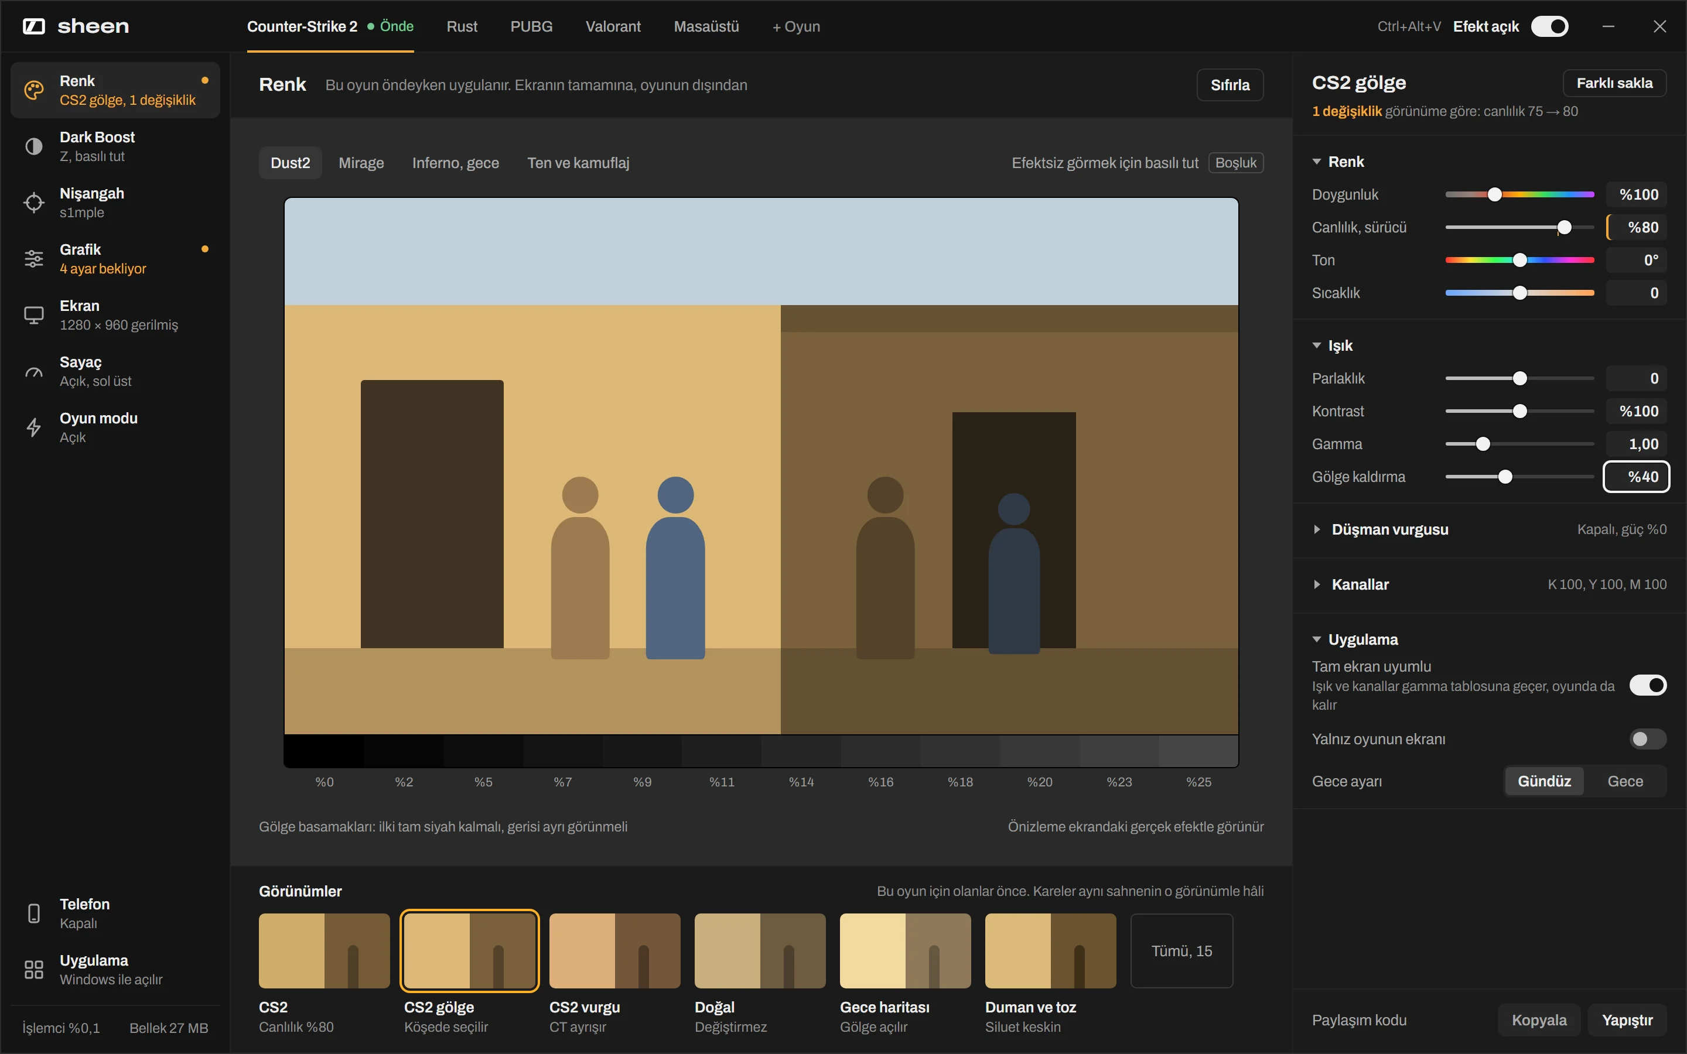
Task: Adjust the Ton hue slider handle
Action: click(x=1521, y=260)
